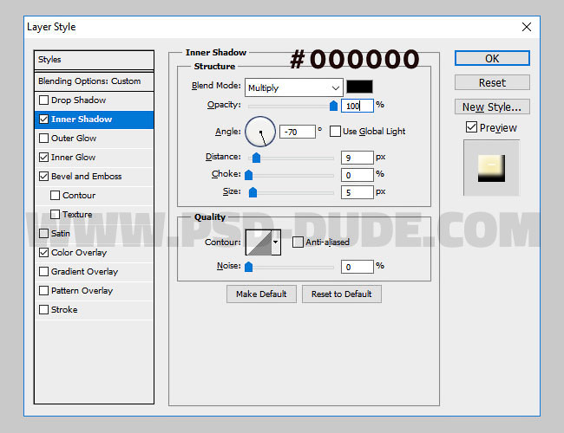
Task: Uncheck the Inner Shadow checkbox
Action: [x=43, y=119]
